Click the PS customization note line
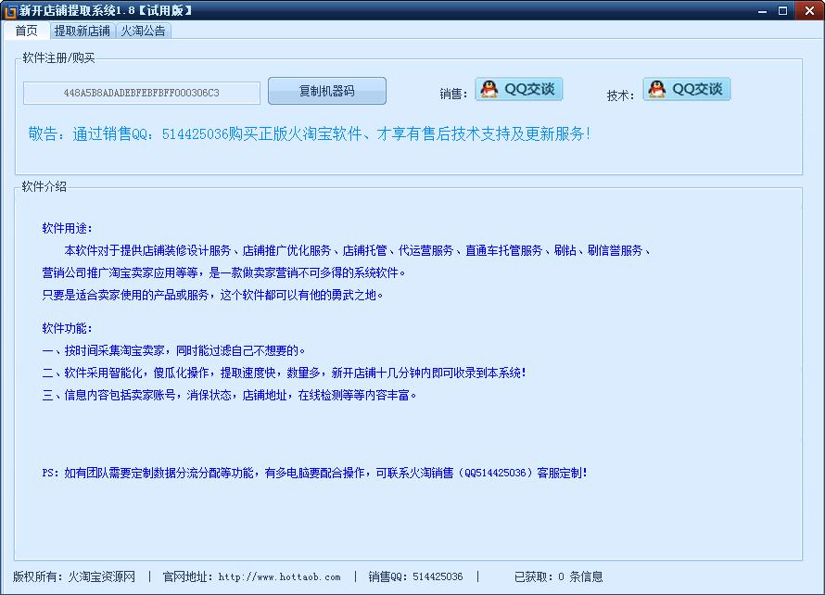This screenshot has height=595, width=825. click(314, 473)
